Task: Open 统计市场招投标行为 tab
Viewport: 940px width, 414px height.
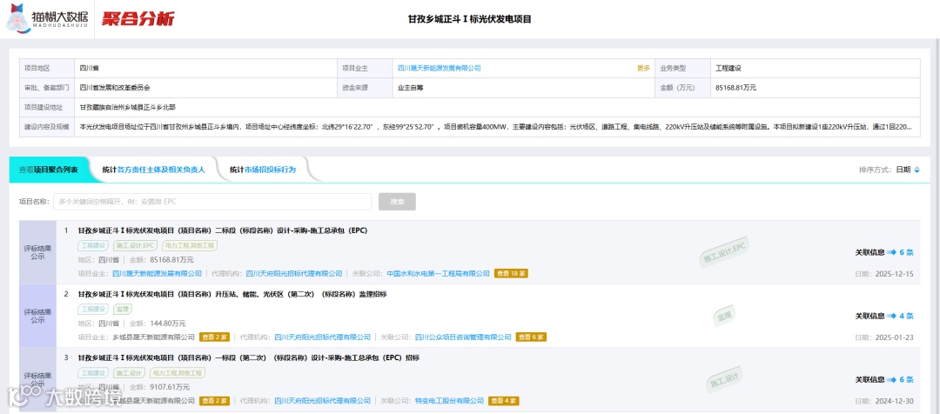Action: (263, 170)
